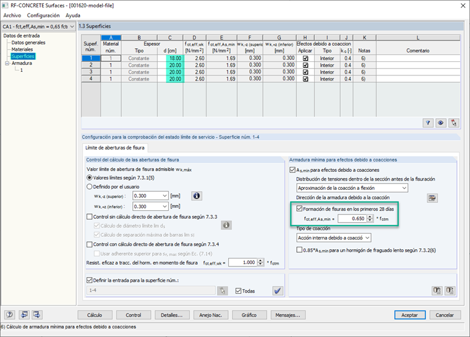Open the Ayuda menu
Viewport: 470px width, 337px height.
point(73,15)
